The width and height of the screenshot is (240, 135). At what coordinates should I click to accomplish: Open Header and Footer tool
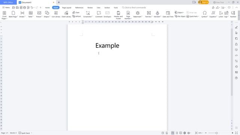[118, 15]
